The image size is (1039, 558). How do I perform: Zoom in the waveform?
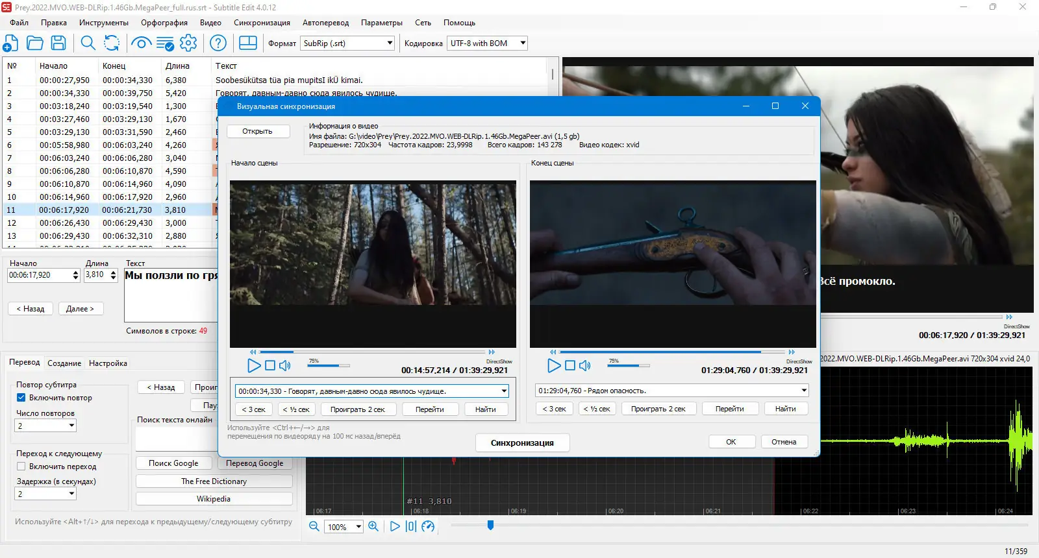pyautogui.click(x=373, y=527)
